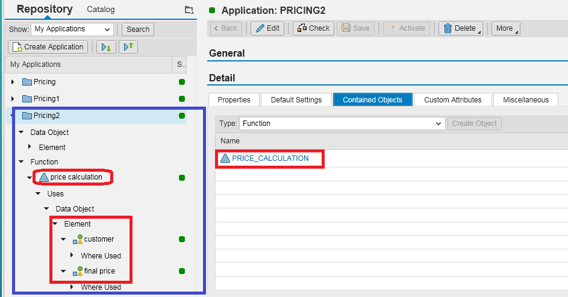This screenshot has width=568, height=297.
Task: Click the Pricing2 folder icon
Action: [x=27, y=116]
